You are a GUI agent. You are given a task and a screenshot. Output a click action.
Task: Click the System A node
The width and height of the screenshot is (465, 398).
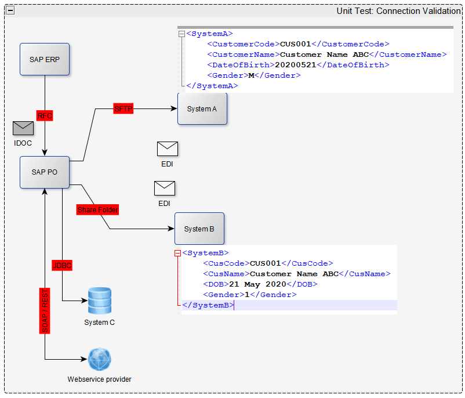pos(202,108)
